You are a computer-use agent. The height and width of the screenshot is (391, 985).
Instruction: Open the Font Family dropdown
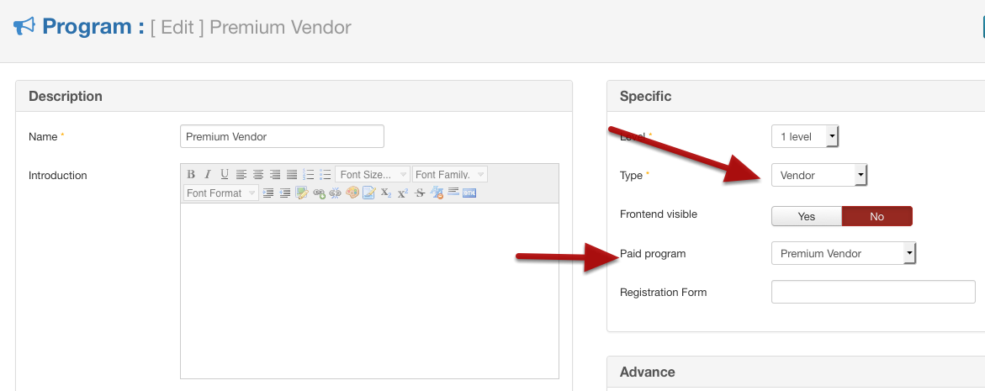tap(450, 174)
